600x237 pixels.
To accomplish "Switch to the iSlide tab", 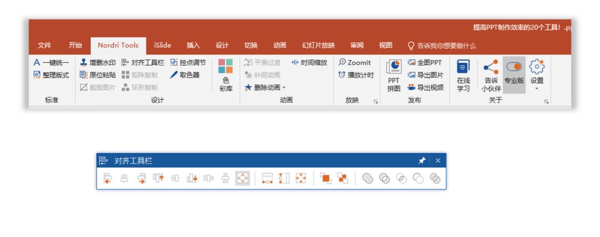I will (162, 46).
